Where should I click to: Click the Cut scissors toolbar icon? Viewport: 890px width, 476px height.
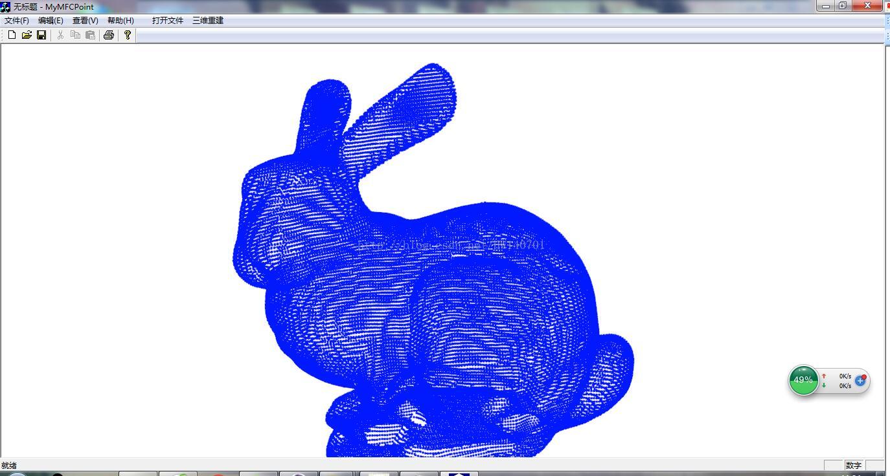[x=60, y=35]
